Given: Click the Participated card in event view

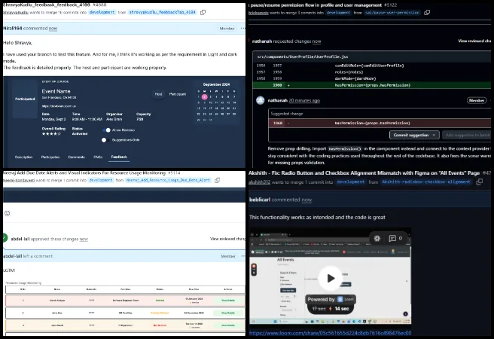Looking at the screenshot, I should click(x=25, y=99).
